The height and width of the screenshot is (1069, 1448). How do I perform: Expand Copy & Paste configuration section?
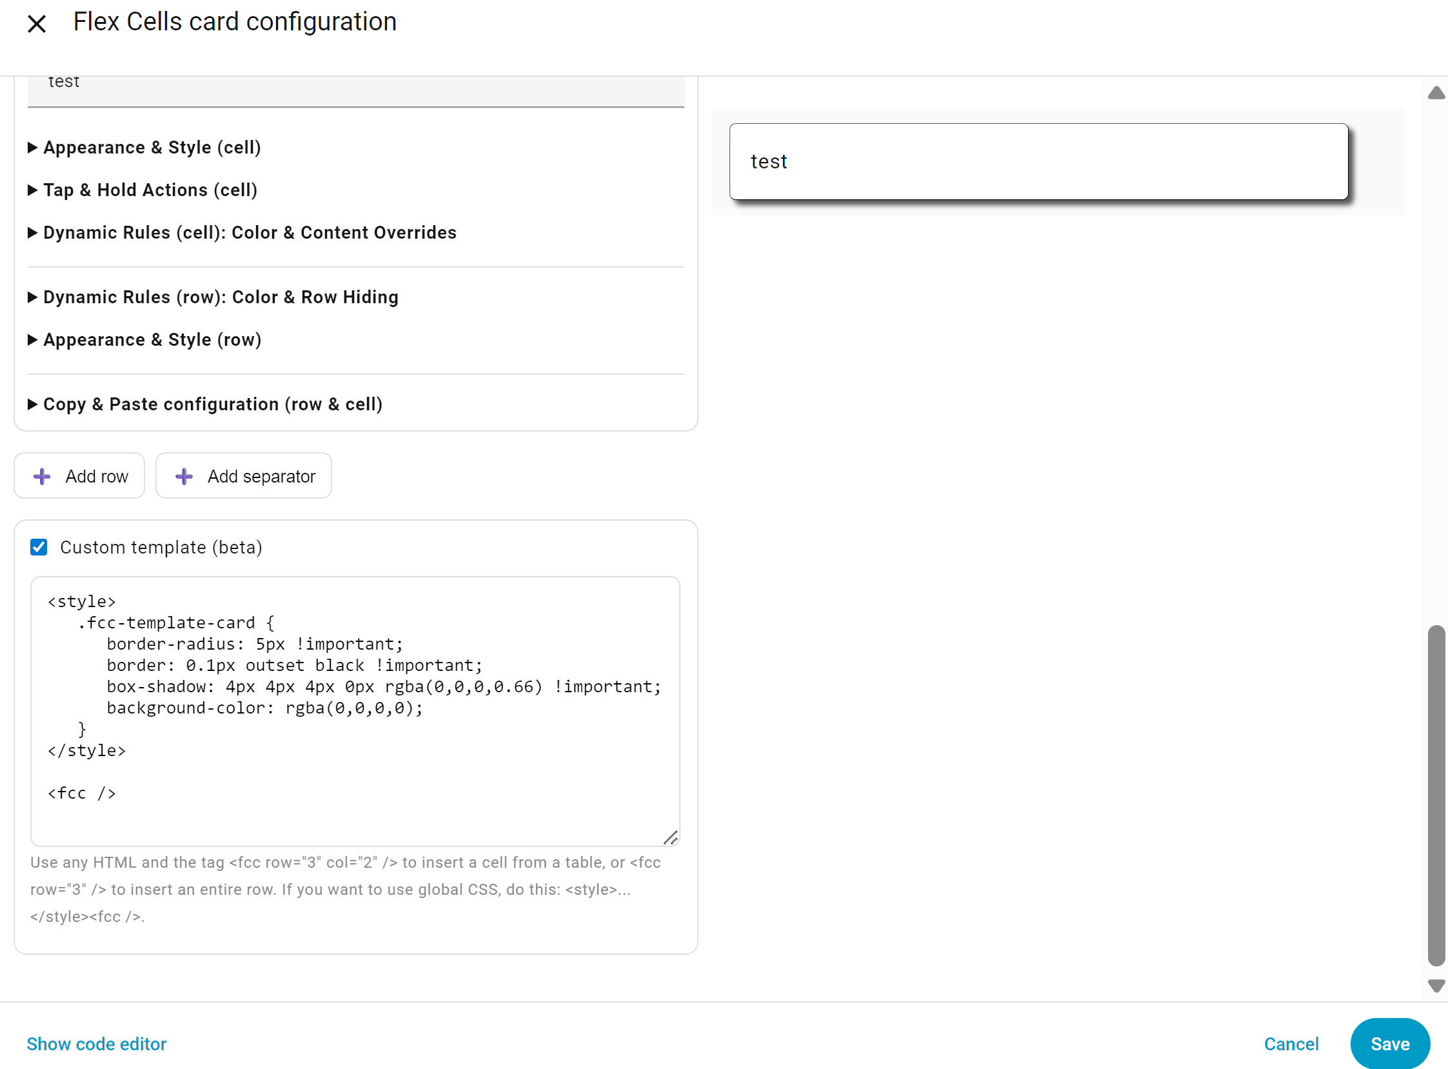(x=212, y=405)
